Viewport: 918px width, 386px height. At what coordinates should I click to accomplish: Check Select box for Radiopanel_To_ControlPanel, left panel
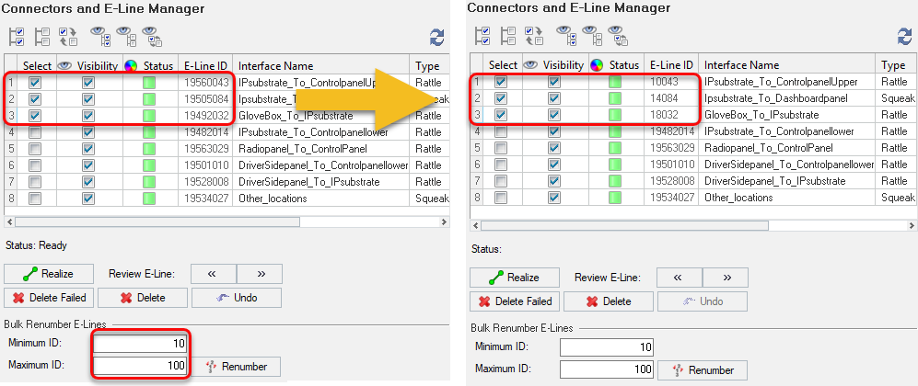pos(35,148)
